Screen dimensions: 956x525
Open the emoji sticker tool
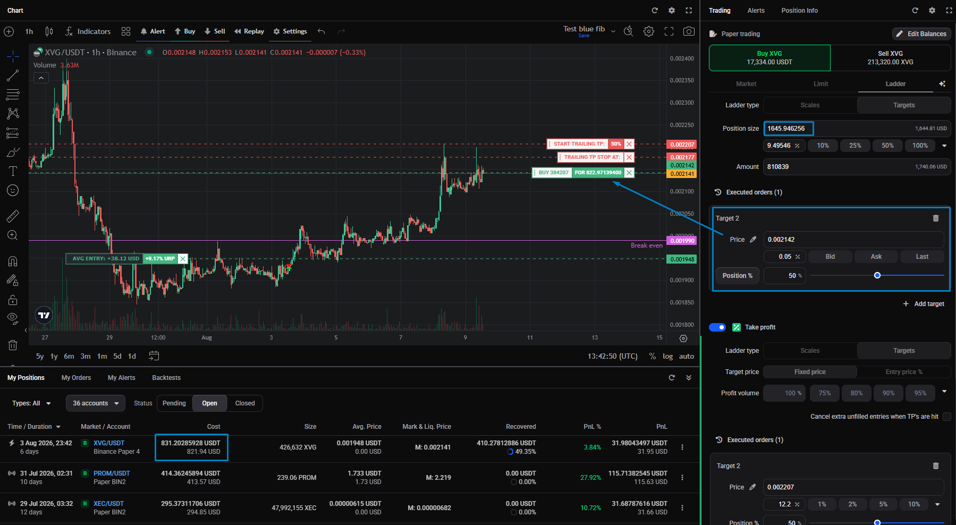point(13,190)
